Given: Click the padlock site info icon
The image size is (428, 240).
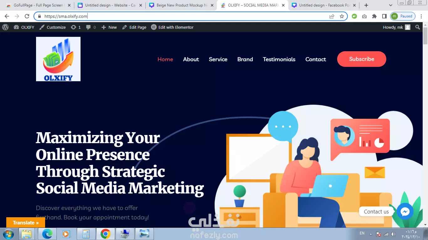Looking at the screenshot, I should [x=39, y=16].
